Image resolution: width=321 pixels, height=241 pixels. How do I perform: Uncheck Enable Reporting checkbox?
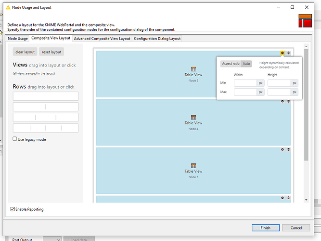click(13, 209)
